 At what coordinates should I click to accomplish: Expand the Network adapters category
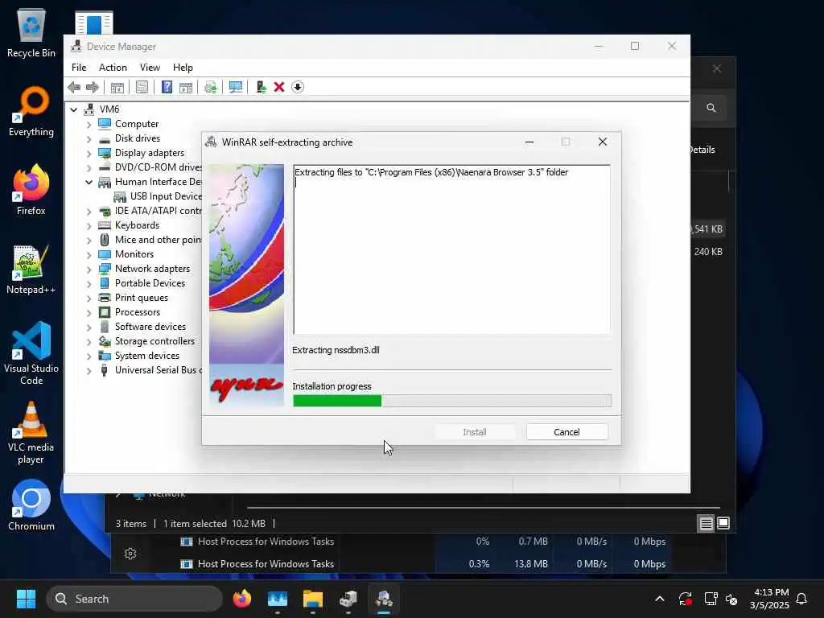click(x=89, y=270)
